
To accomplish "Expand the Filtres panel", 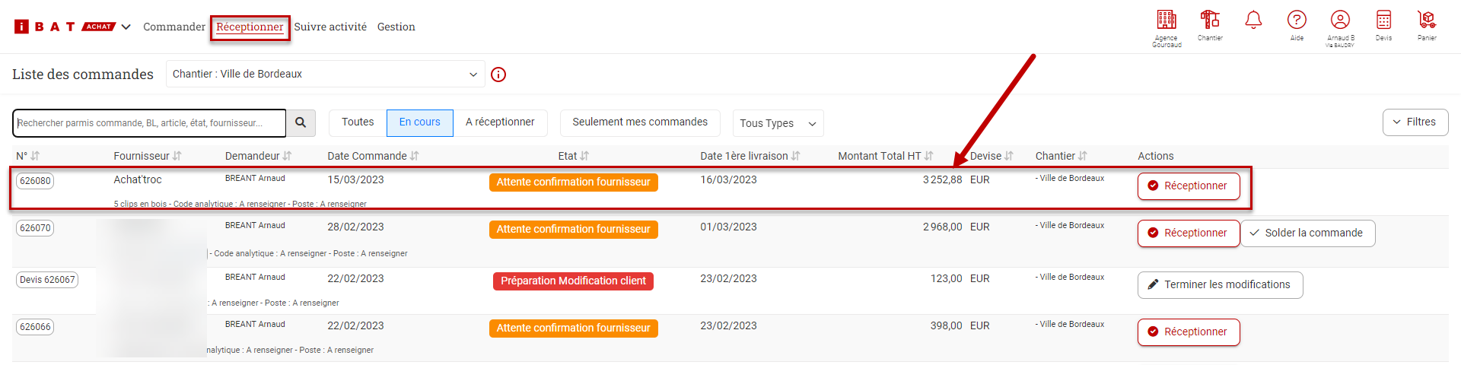I will [x=1415, y=122].
